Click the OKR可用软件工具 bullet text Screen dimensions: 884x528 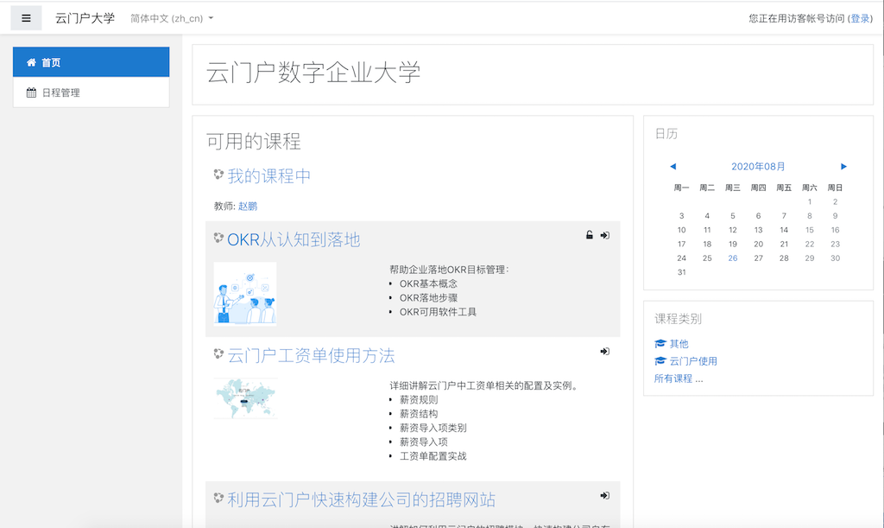[x=438, y=312]
